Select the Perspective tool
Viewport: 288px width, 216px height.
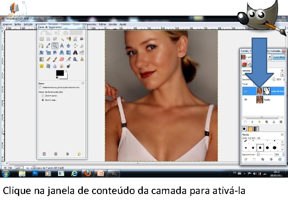[62, 52]
